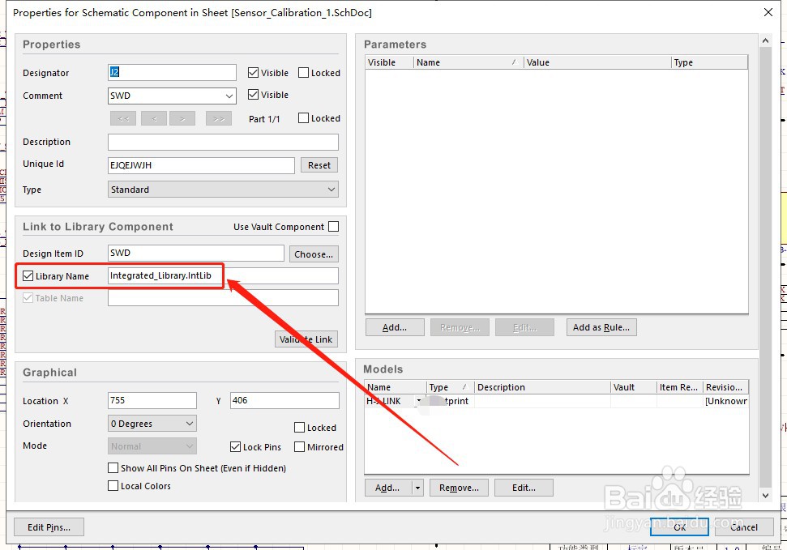Click the Designator input field

[172, 72]
